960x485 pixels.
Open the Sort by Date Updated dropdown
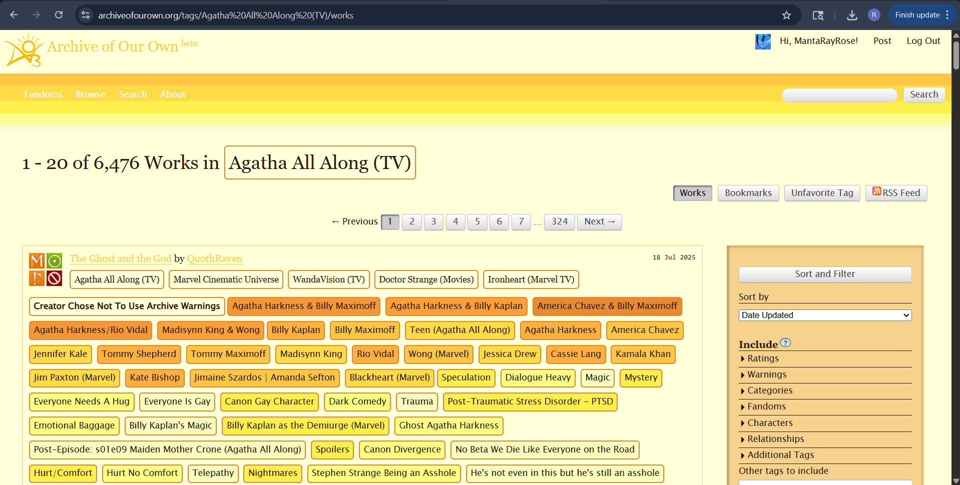point(825,315)
